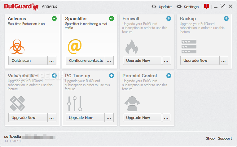Click 'Real-time Protection is on.' text
Image resolution: width=237 pixels, height=147 pixels.
27,24
